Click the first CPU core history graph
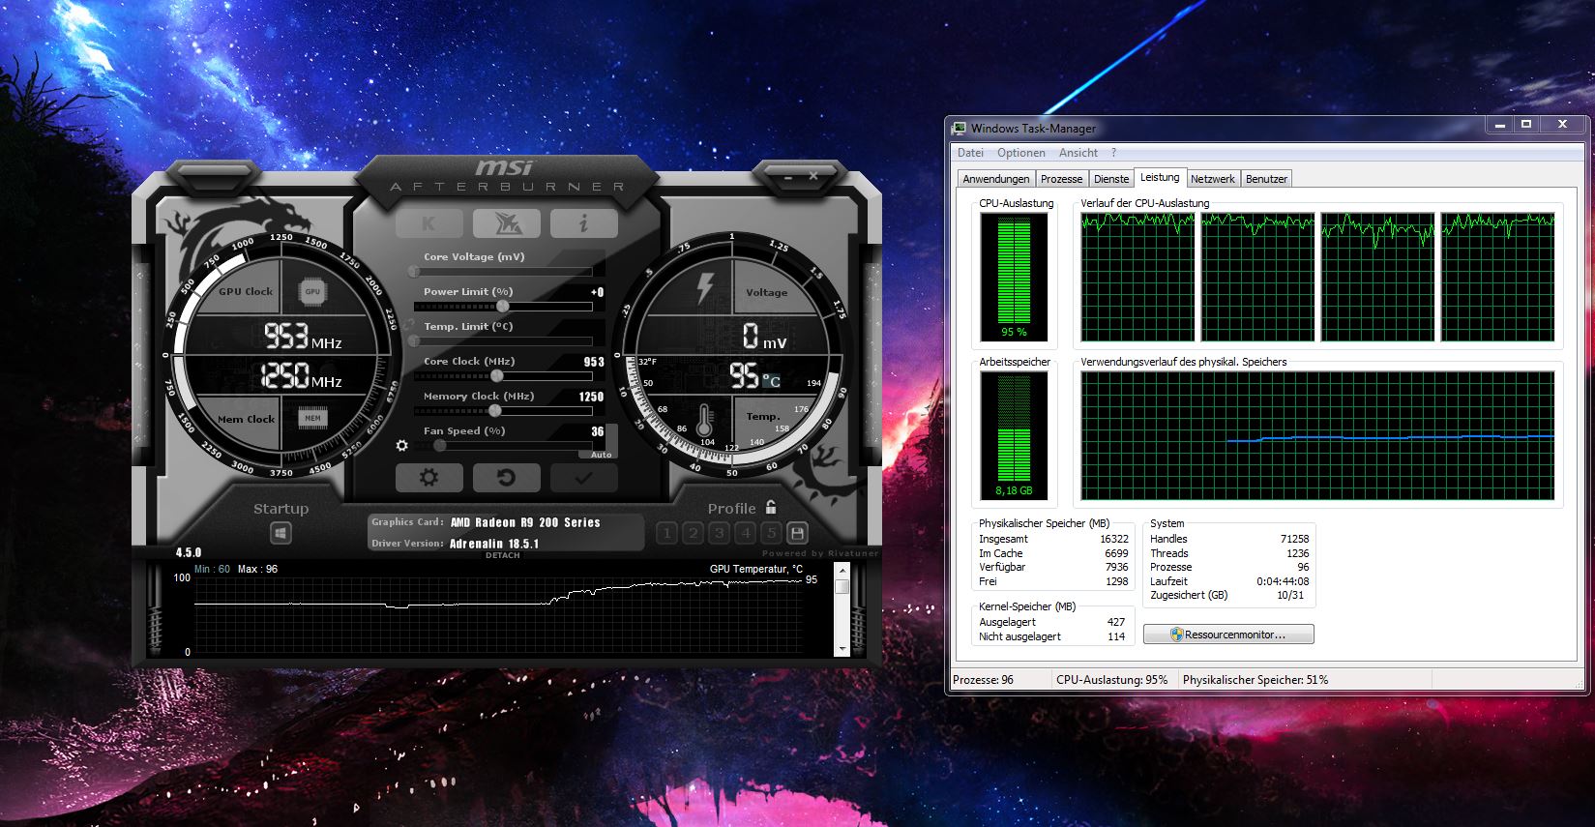1595x827 pixels. pyautogui.click(x=1137, y=277)
